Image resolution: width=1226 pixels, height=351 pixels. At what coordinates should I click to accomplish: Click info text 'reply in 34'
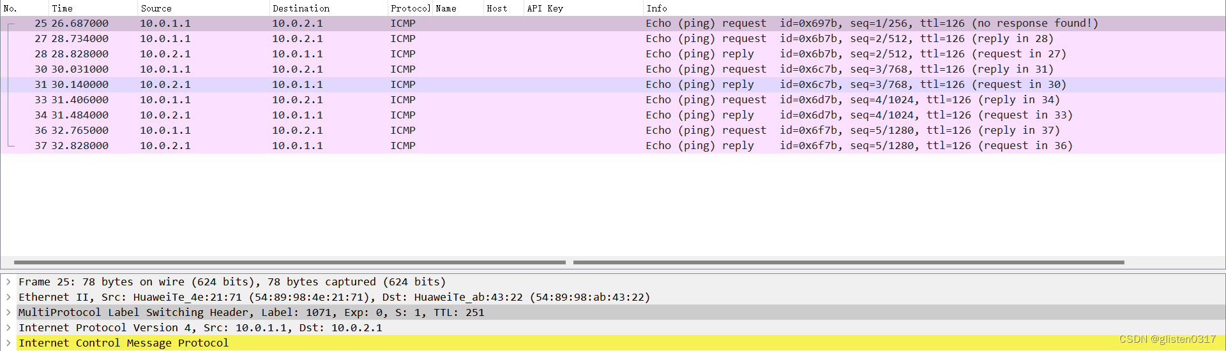click(x=1019, y=100)
